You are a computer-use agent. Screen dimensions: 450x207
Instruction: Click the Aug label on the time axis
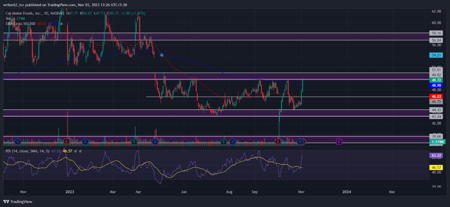point(229,192)
